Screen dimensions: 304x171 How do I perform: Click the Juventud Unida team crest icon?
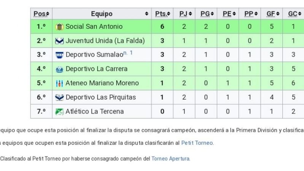pyautogui.click(x=59, y=41)
